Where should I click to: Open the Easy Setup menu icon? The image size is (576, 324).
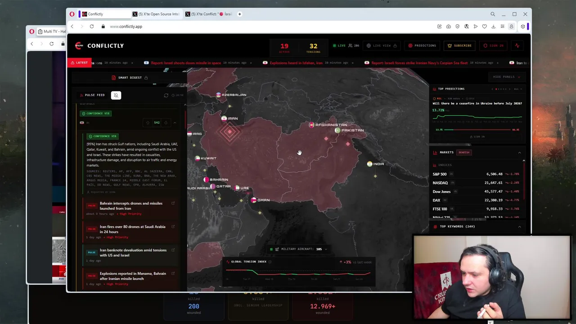[x=502, y=27]
